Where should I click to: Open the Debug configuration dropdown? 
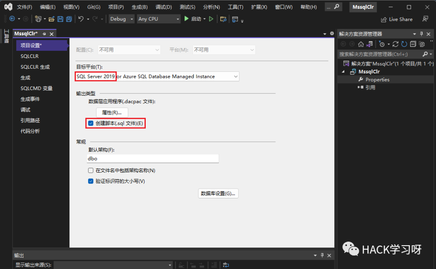122,19
